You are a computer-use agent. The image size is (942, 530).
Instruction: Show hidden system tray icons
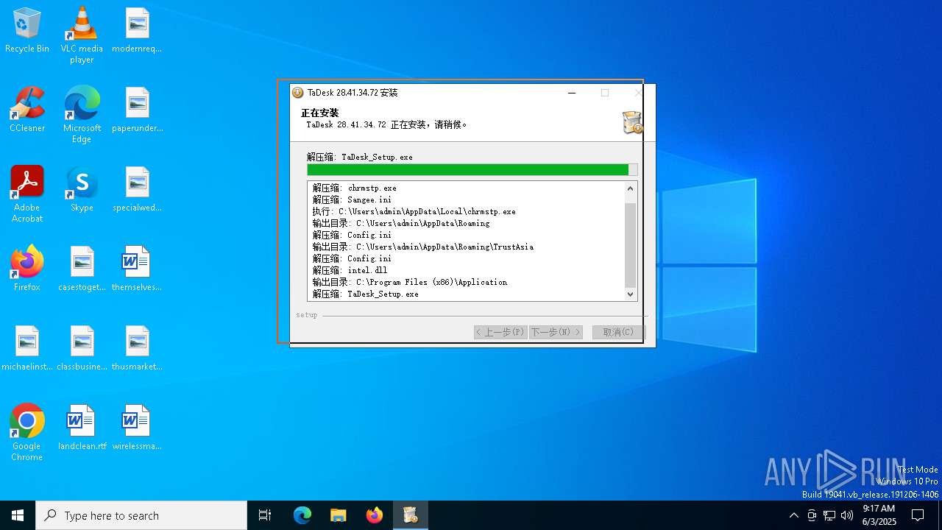(x=793, y=515)
